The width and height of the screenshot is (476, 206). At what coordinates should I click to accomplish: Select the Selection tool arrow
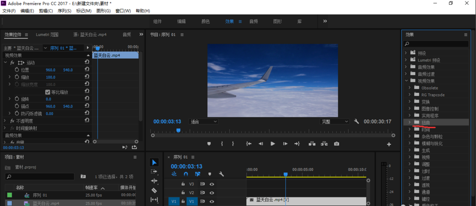pyautogui.click(x=154, y=162)
